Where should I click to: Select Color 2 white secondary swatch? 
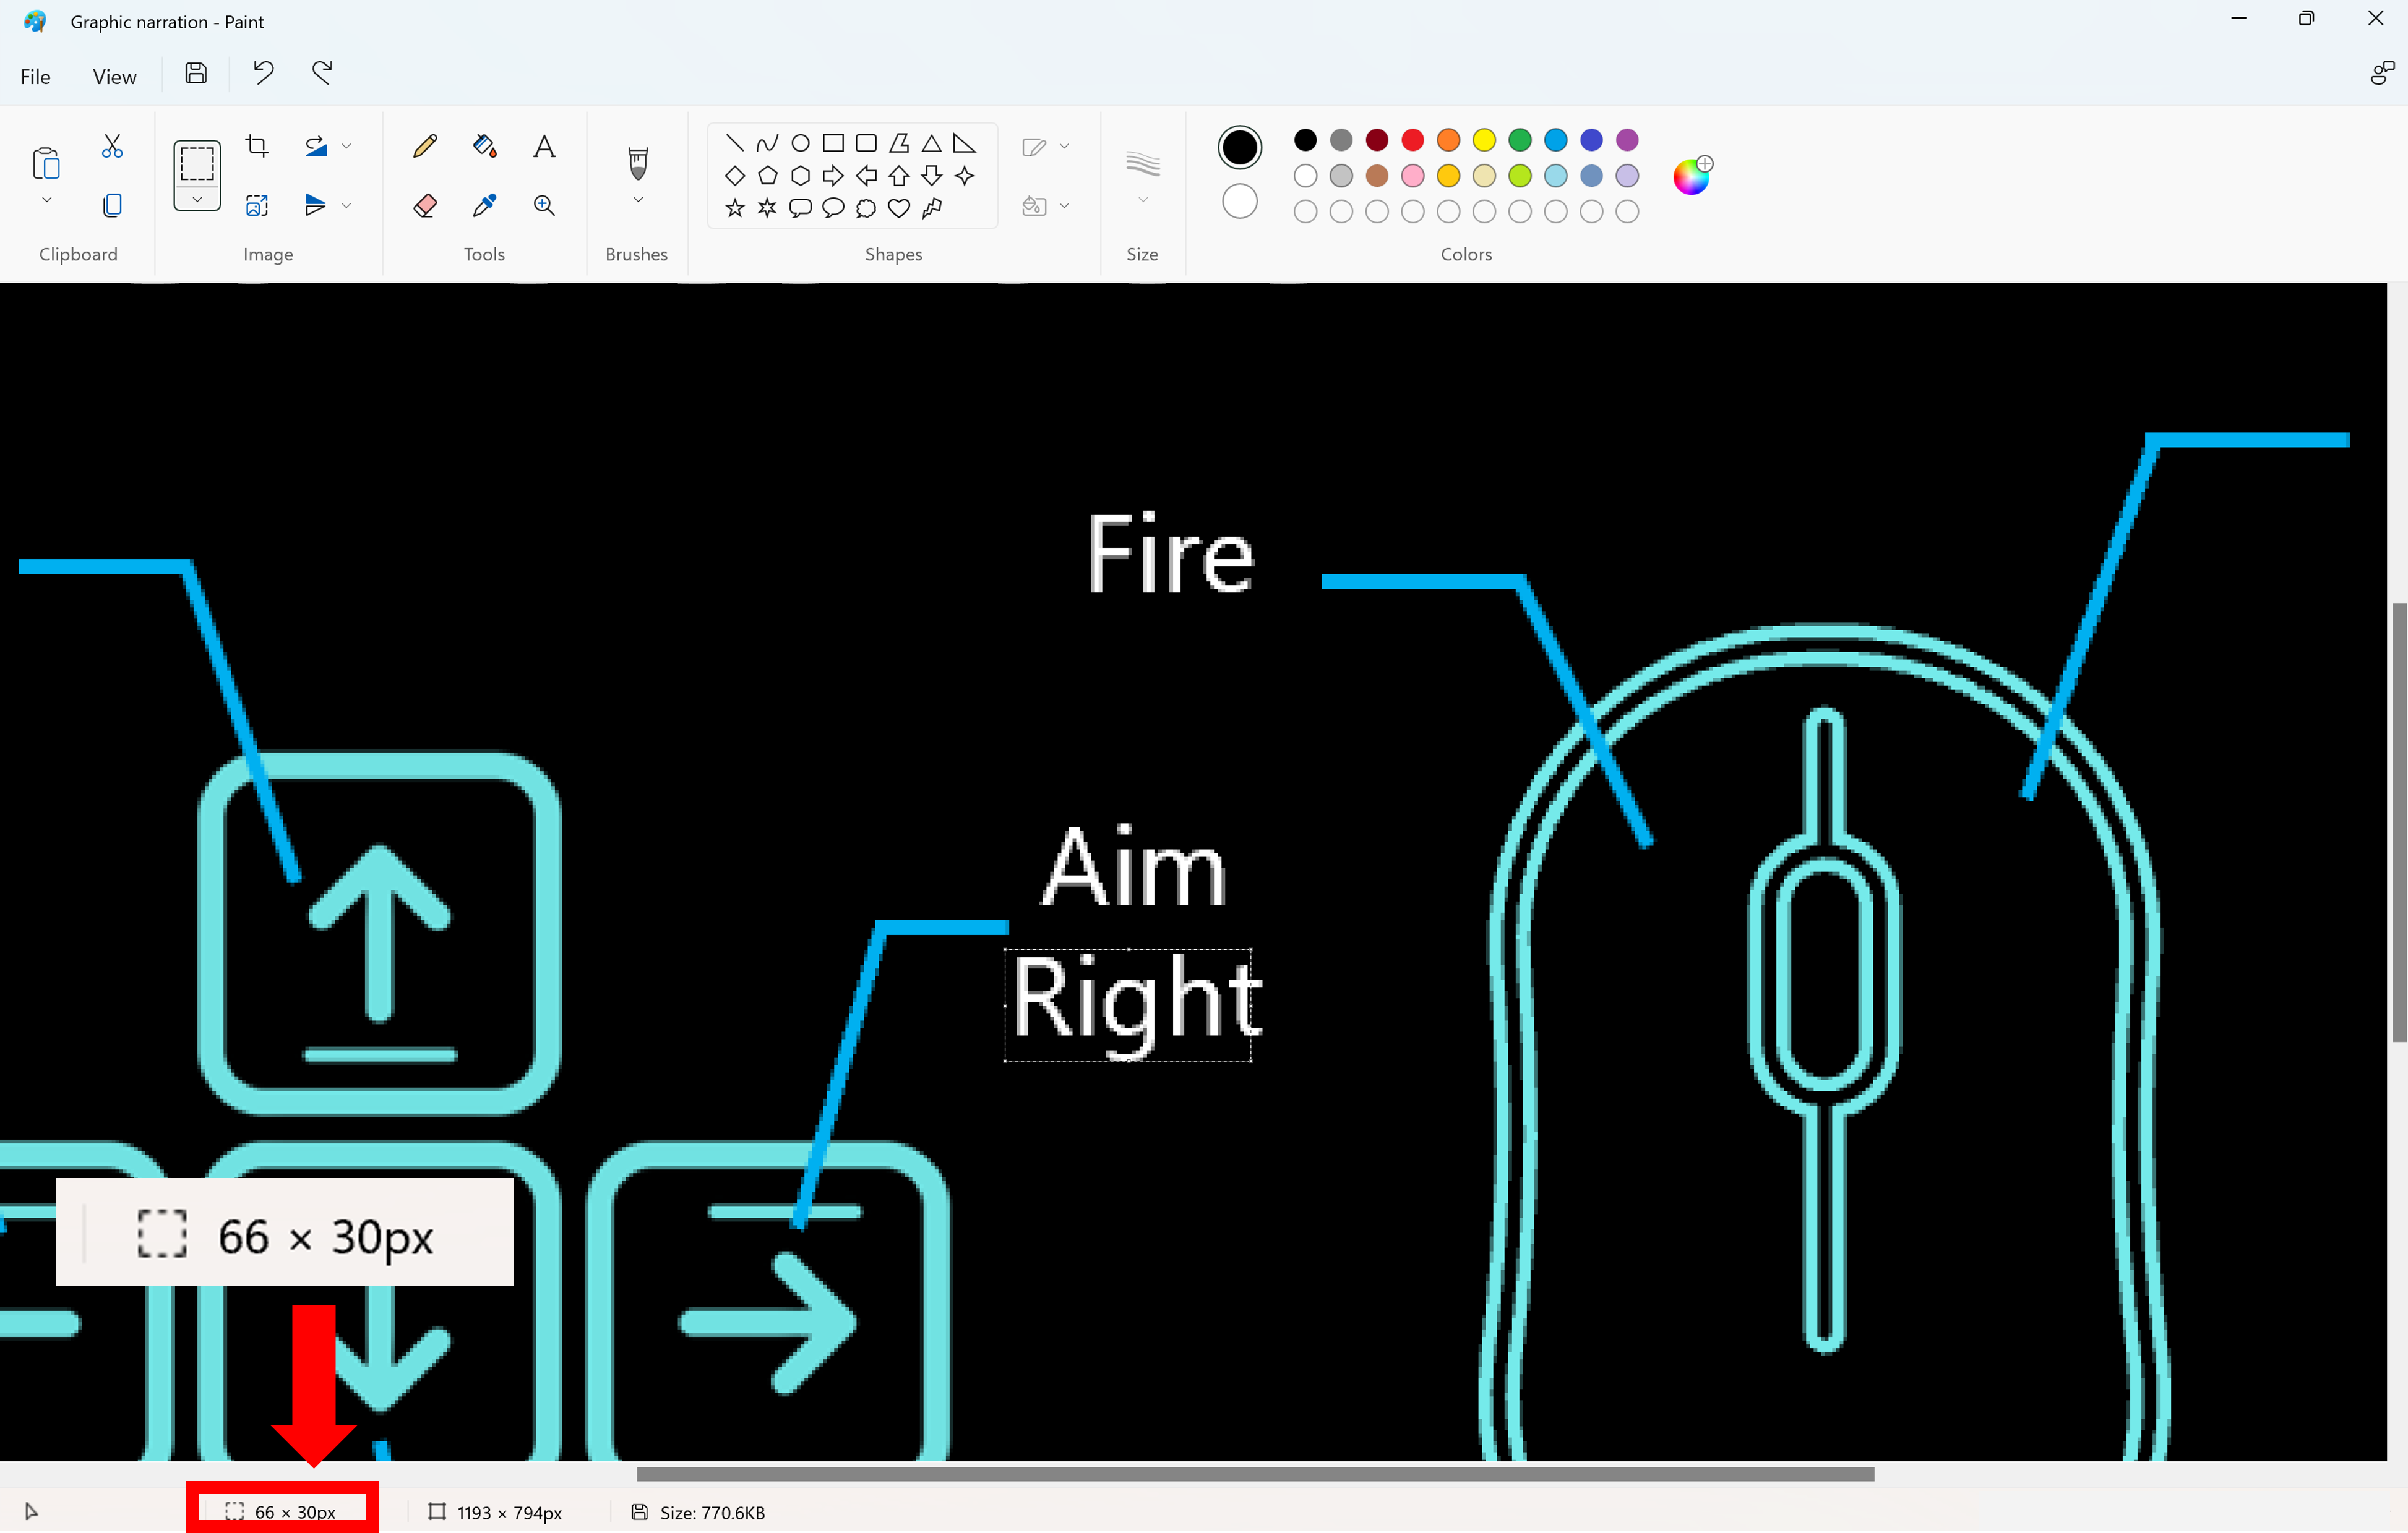[1240, 202]
